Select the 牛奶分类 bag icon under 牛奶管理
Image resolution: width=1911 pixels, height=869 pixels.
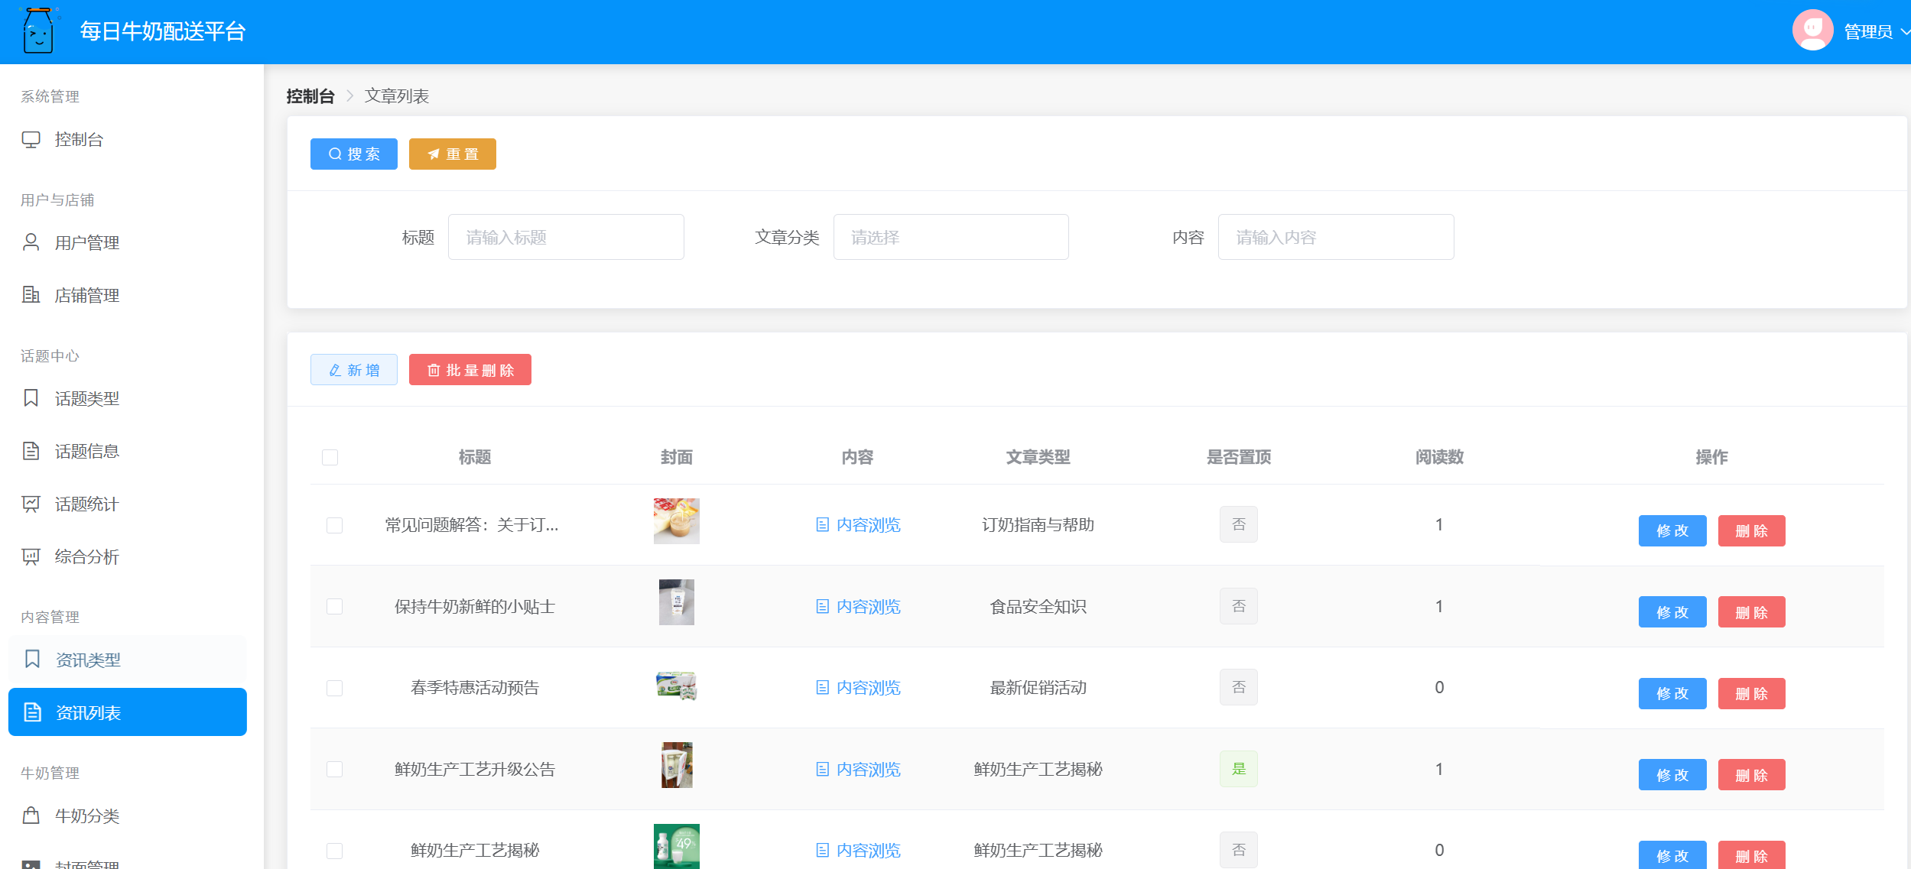[31, 815]
